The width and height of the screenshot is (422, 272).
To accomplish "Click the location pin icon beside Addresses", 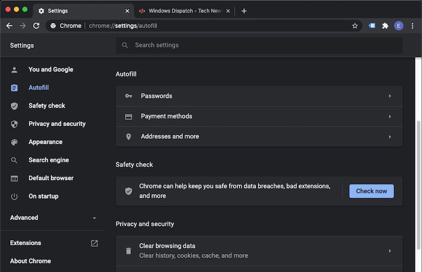I will pyautogui.click(x=128, y=137).
